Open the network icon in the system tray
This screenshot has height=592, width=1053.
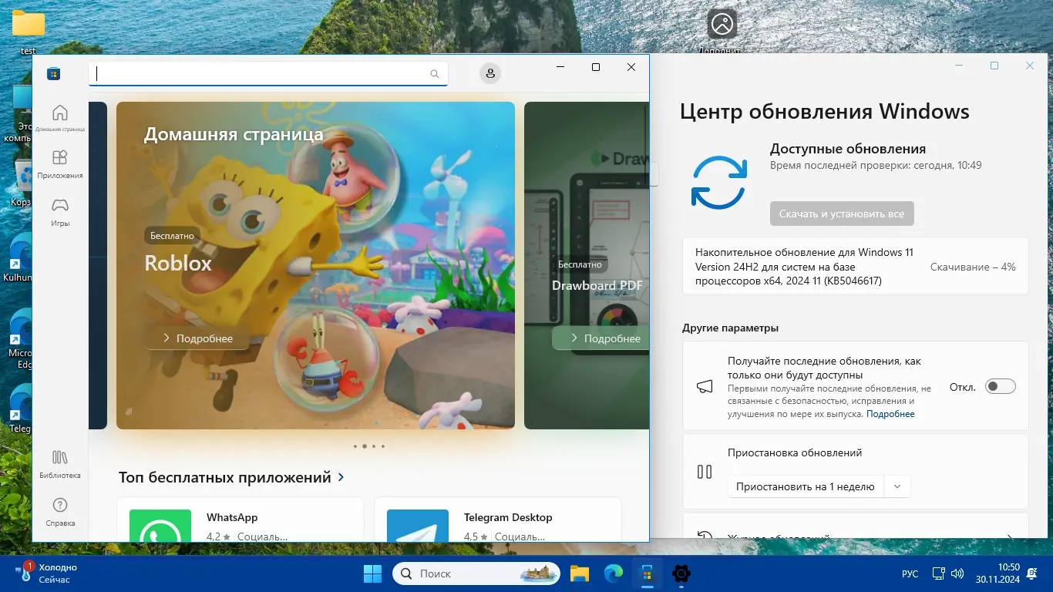click(x=939, y=573)
